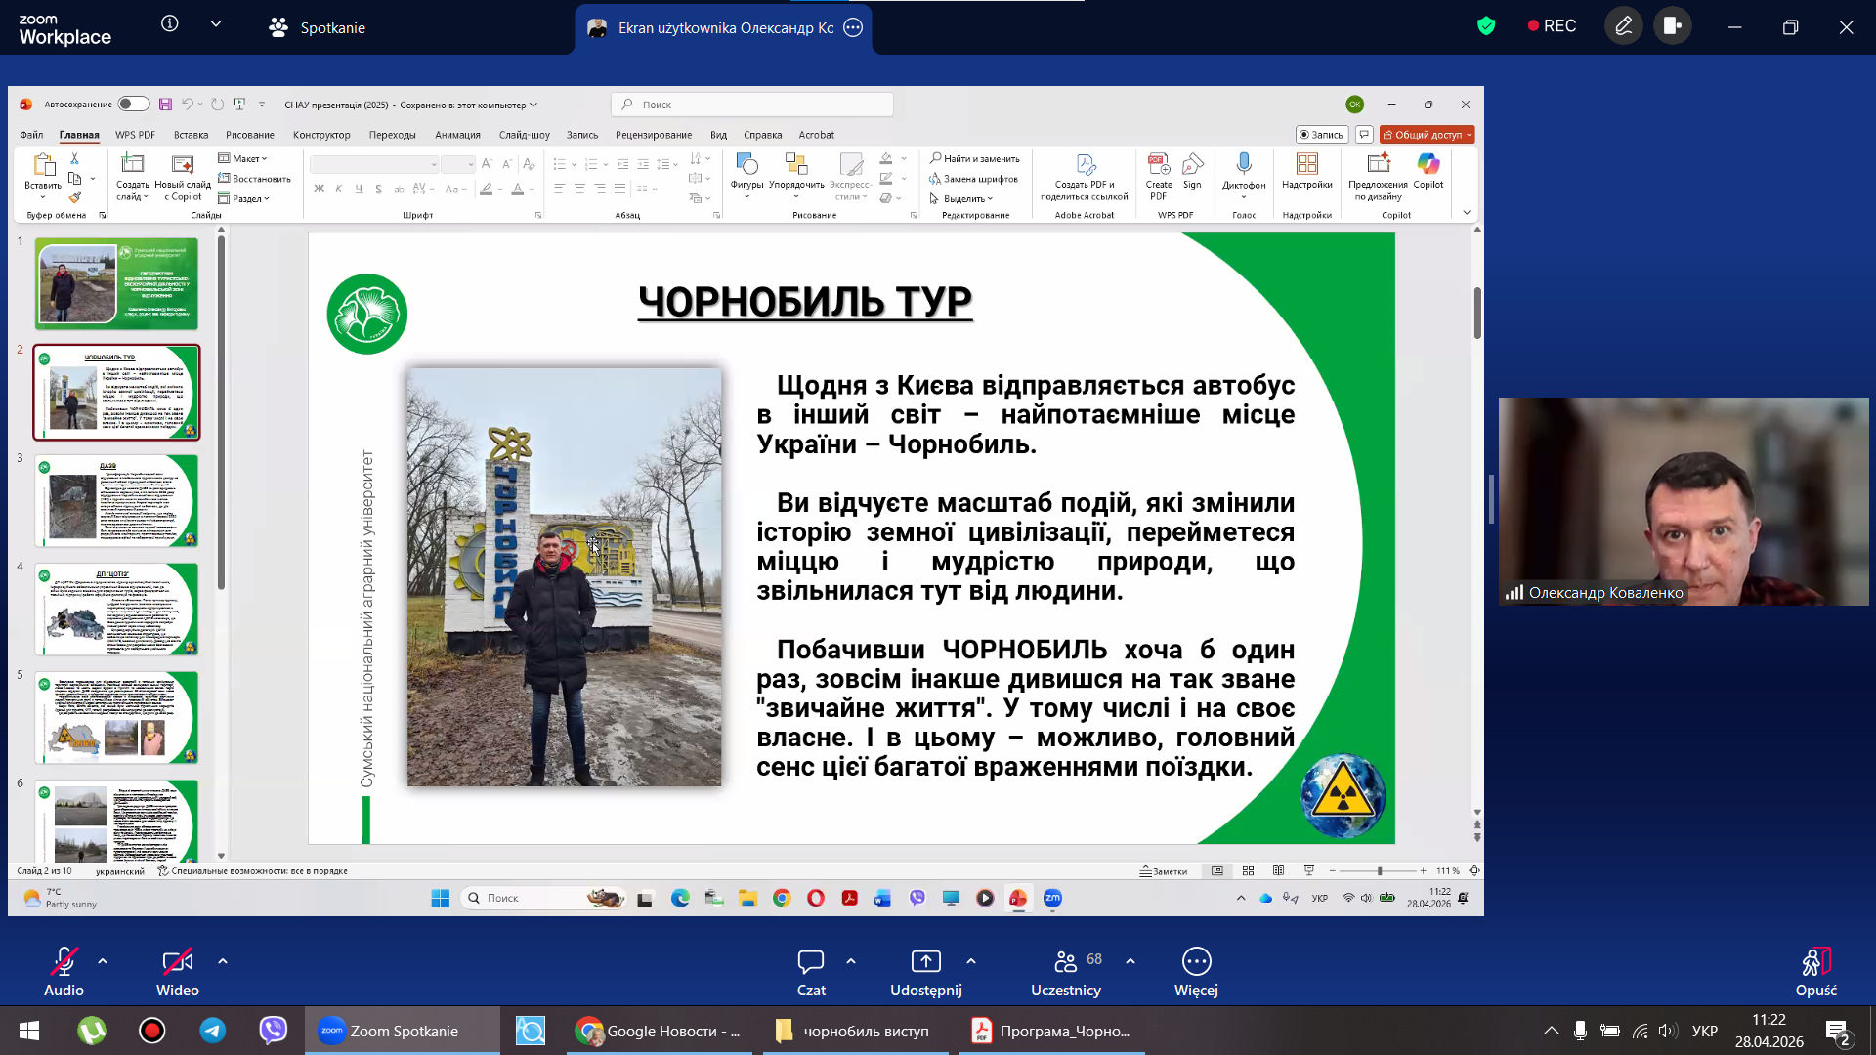Open shared screen tab options ellipsis

(x=853, y=27)
